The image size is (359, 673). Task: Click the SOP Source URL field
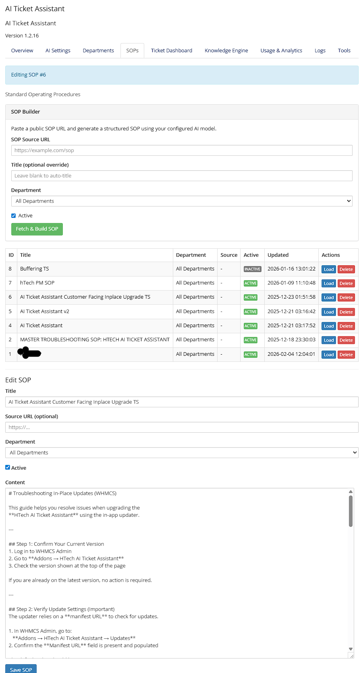pos(182,151)
